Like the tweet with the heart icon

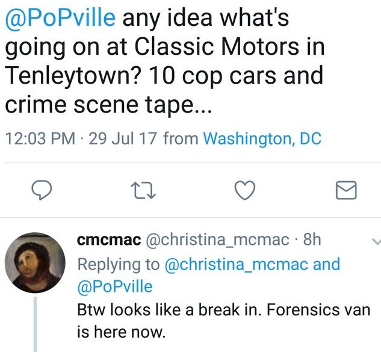pos(243,191)
